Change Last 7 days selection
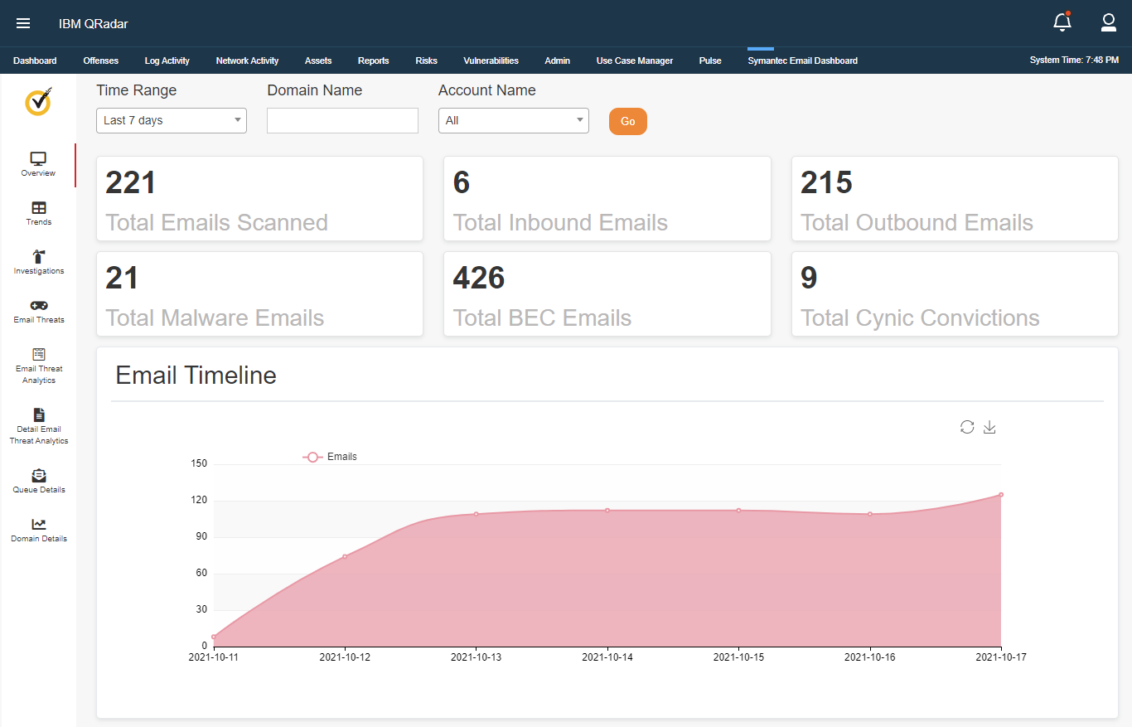The image size is (1132, 727). point(171,120)
